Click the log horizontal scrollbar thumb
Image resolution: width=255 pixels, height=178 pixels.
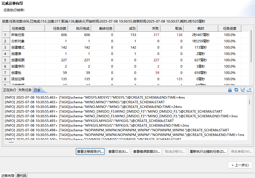[11, 142]
